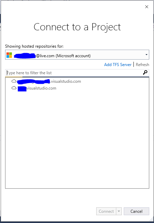The width and height of the screenshot is (154, 223).
Task: Click the cloud icon of the first visualstudio.com entry
Action: click(x=14, y=81)
